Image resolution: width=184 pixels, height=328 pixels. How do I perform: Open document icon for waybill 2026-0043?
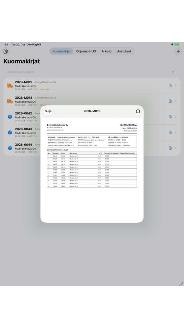pos(170,133)
